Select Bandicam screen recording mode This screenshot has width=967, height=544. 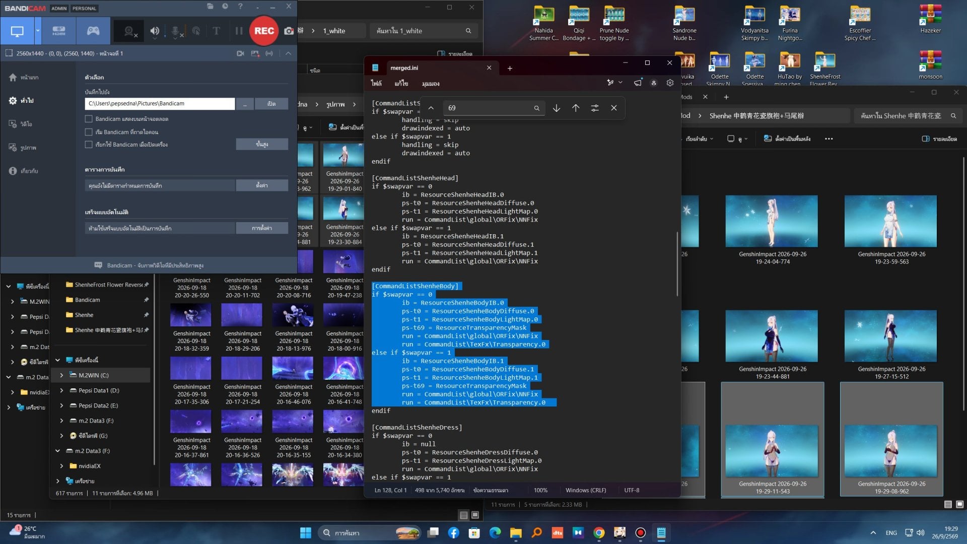(x=17, y=31)
